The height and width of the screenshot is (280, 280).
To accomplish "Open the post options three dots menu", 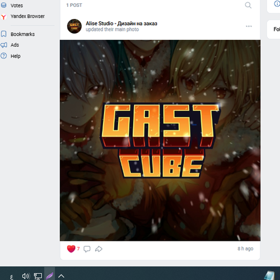I will (x=249, y=26).
